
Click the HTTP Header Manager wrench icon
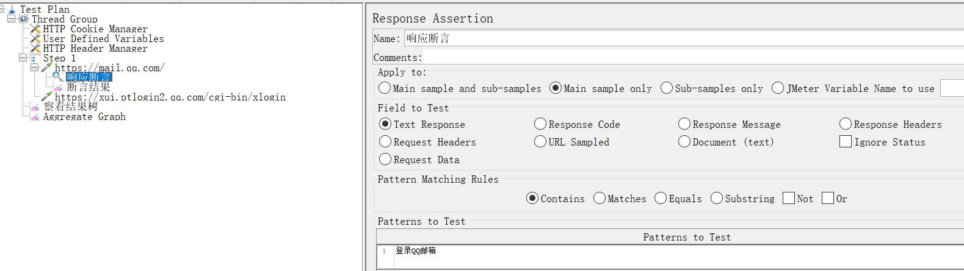(x=35, y=48)
